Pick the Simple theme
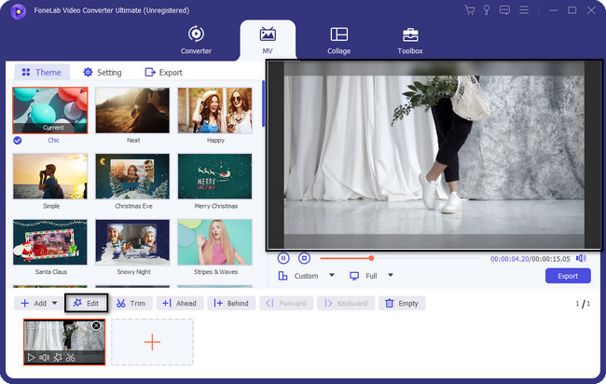 [50, 176]
